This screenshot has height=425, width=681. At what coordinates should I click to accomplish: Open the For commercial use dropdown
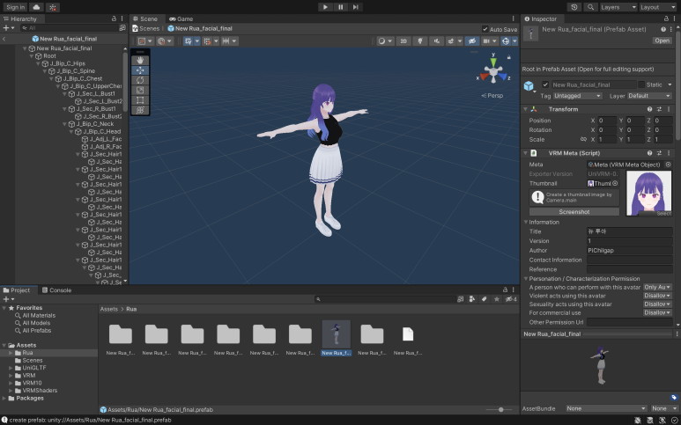[657, 312]
